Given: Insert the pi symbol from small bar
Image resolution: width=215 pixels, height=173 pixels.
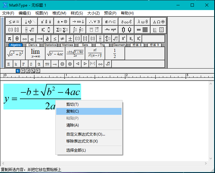Looking at the screenshot, I should pyautogui.click(x=9, y=39).
